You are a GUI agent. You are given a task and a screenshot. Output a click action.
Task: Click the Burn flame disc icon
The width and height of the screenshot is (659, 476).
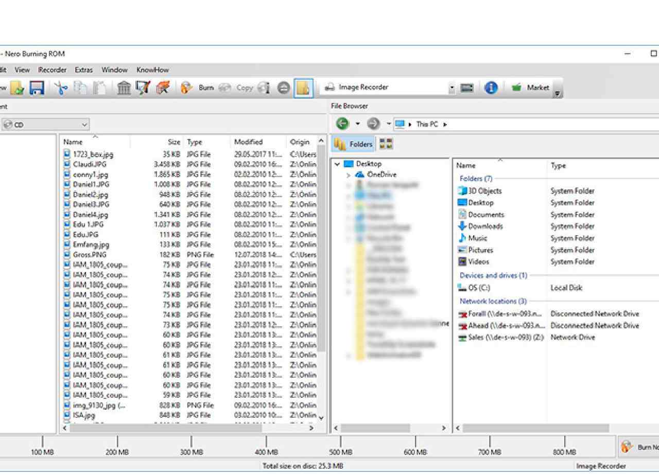[187, 88]
